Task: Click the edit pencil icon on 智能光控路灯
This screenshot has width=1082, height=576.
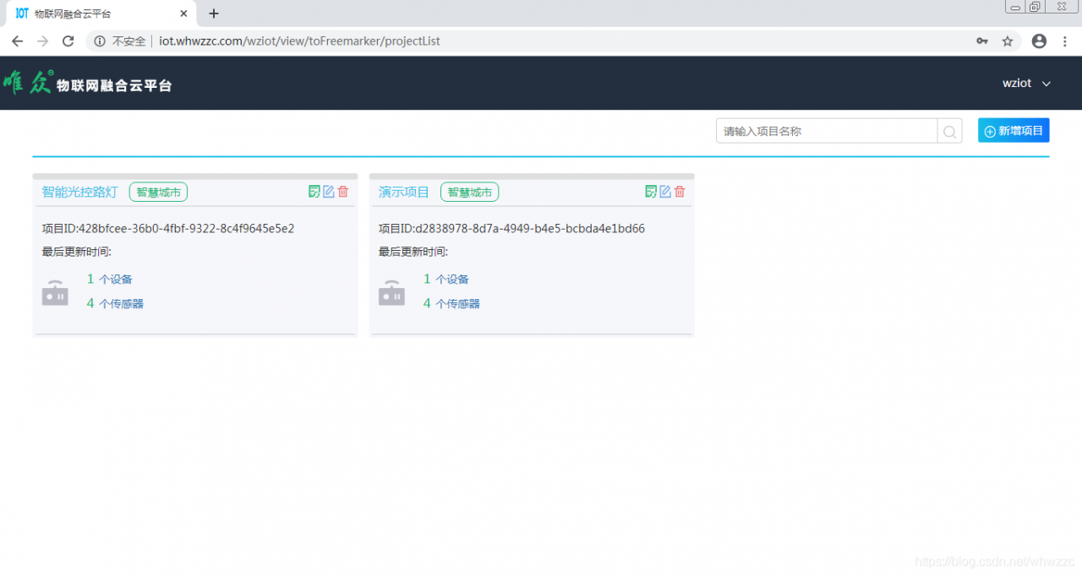Action: tap(329, 192)
